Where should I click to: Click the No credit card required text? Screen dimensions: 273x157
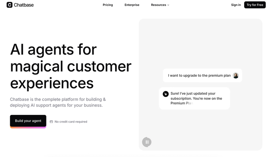(x=71, y=122)
